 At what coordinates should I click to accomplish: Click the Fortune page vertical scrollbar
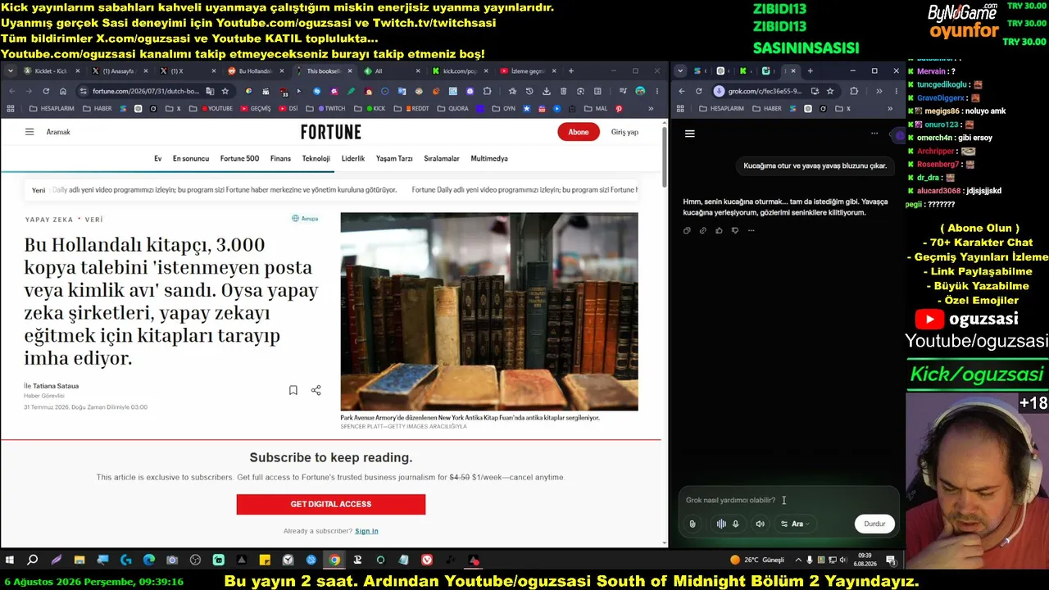click(x=664, y=156)
